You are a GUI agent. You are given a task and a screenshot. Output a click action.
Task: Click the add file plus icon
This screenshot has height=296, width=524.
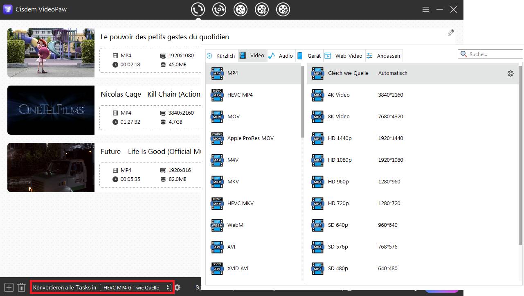tap(9, 287)
